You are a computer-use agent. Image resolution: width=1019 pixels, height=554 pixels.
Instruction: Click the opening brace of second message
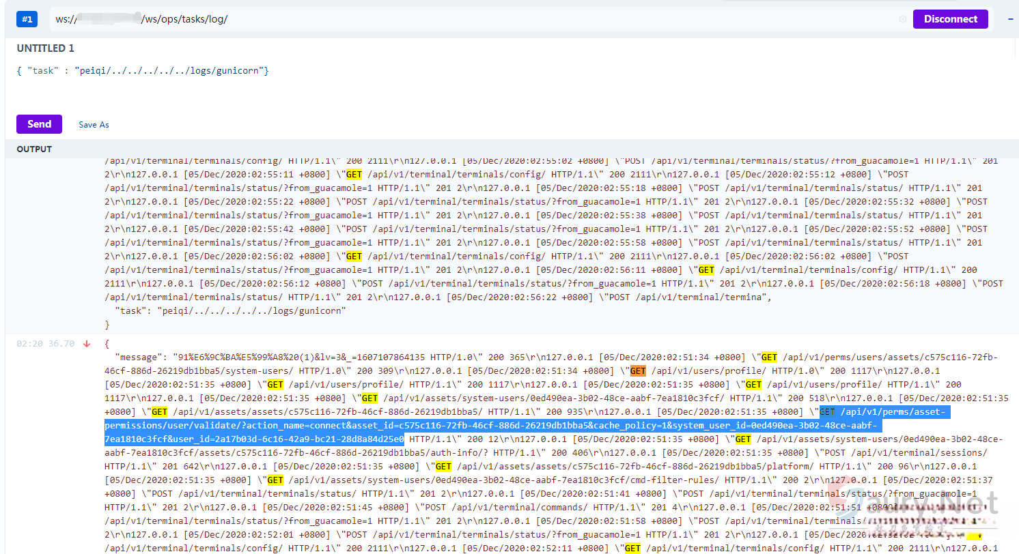point(107,344)
